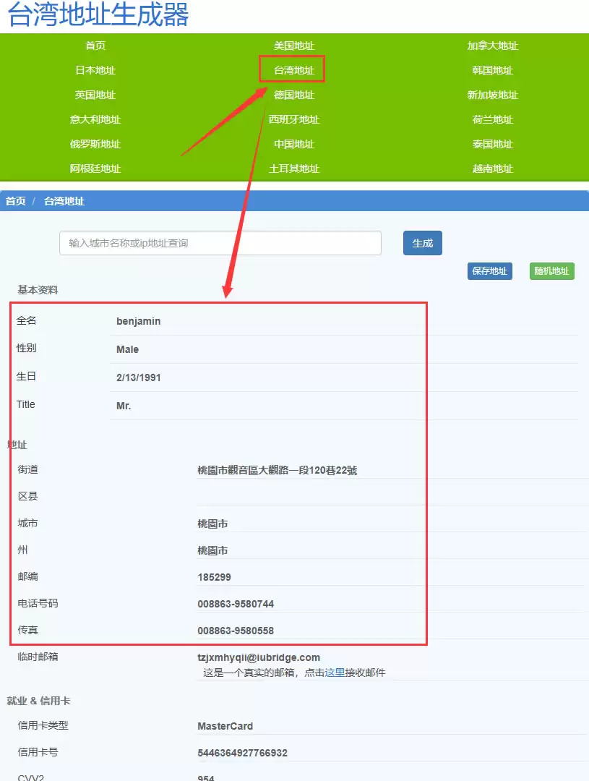Click the city search input field
Viewport: 589px width, 781px height.
220,243
